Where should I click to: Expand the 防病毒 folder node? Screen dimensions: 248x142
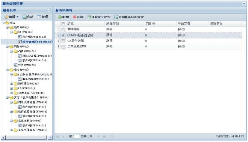click(x=11, y=84)
